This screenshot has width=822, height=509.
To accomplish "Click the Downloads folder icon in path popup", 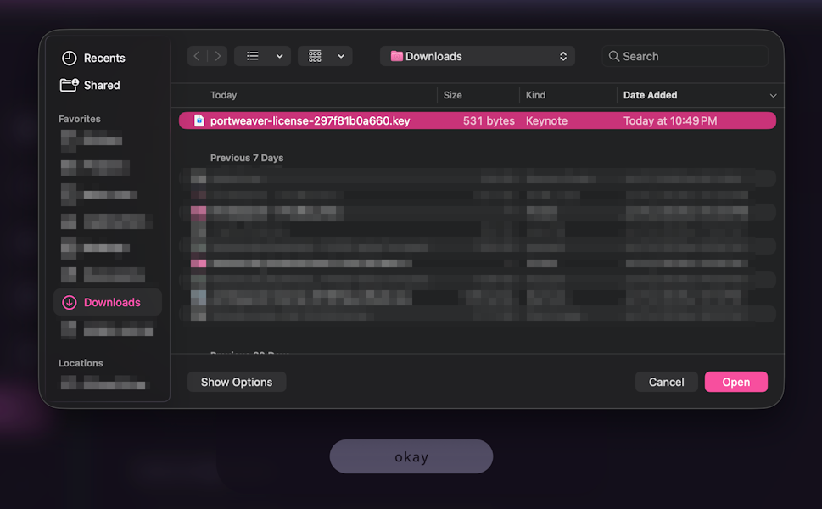I will pyautogui.click(x=397, y=56).
